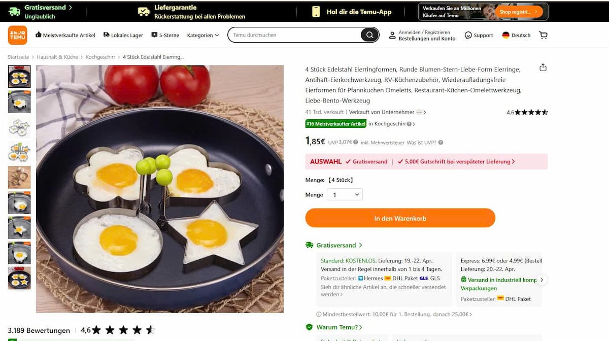Open the shopping cart icon

click(544, 35)
